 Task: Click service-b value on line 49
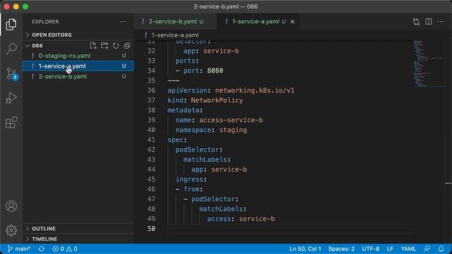pyautogui.click(x=257, y=219)
